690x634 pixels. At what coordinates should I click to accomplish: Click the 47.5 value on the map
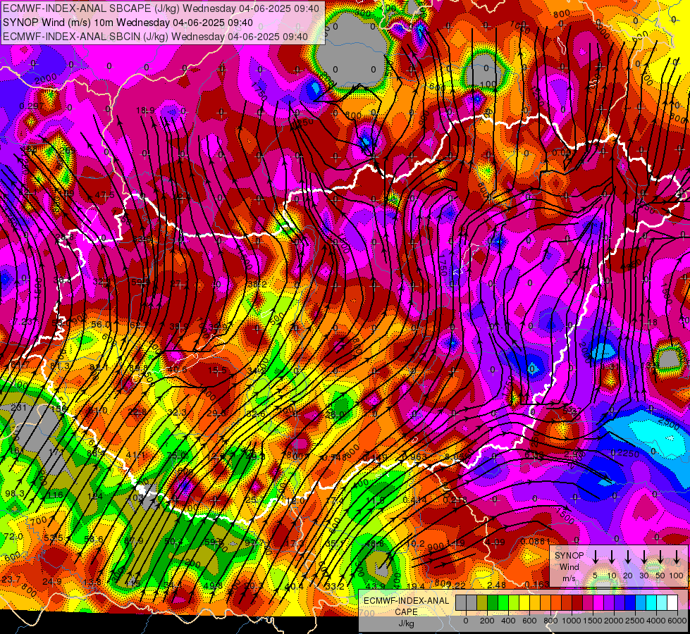(105, 195)
